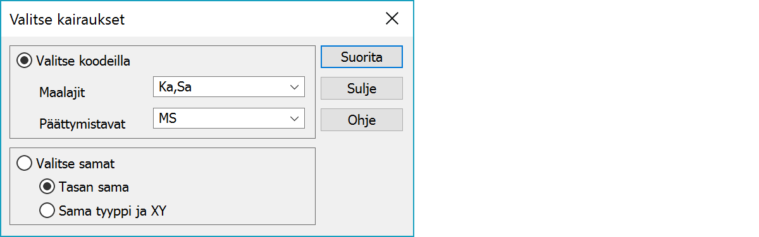Click the Sulje button
The image size is (759, 237).
[362, 88]
